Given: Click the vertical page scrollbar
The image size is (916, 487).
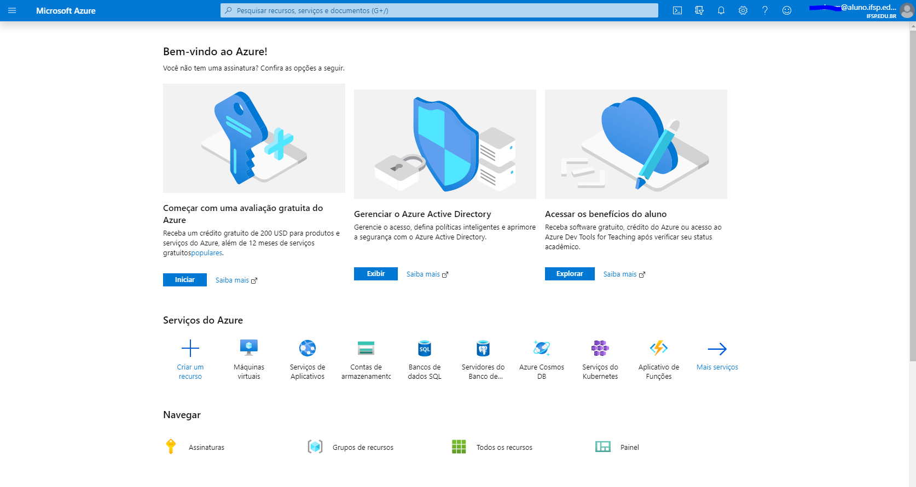Looking at the screenshot, I should (x=912, y=197).
